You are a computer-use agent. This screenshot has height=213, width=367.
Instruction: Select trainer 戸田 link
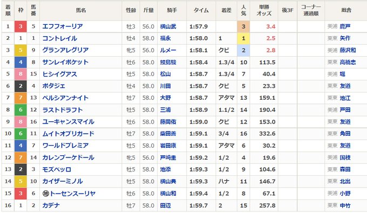coord(345,110)
